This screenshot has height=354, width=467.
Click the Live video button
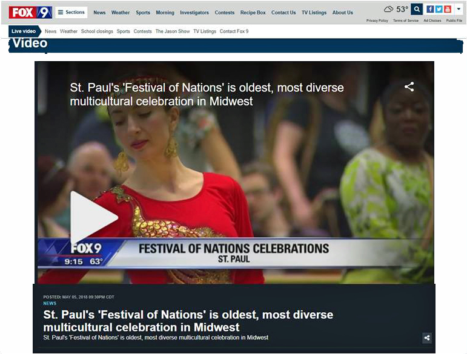point(25,31)
